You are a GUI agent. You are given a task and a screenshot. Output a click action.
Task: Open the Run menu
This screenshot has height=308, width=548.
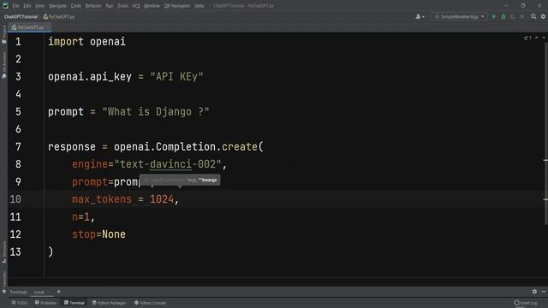pyautogui.click(x=110, y=6)
